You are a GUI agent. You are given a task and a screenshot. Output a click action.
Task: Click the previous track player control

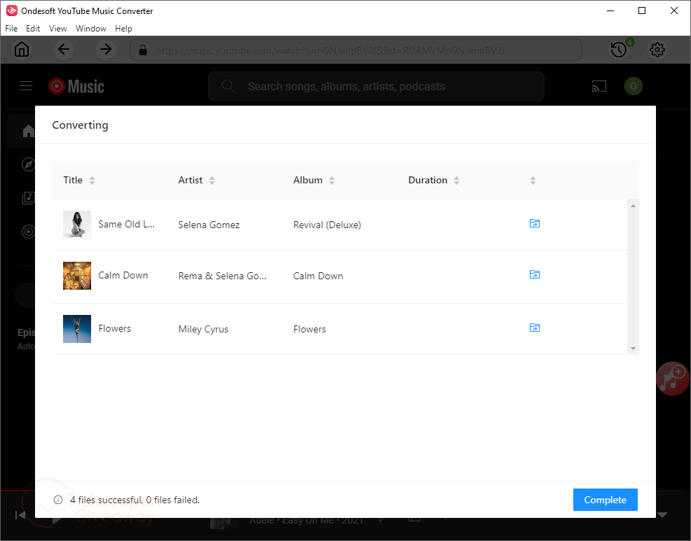[x=20, y=514]
